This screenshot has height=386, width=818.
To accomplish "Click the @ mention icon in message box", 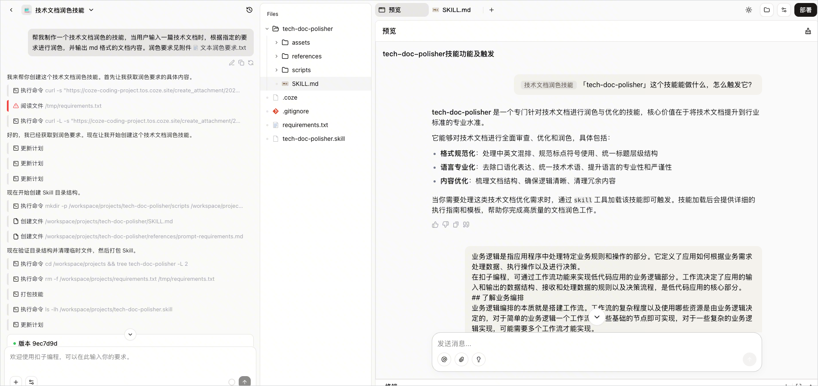I will [444, 359].
